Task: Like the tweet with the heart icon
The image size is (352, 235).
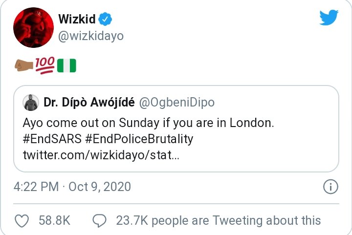Action: pyautogui.click(x=22, y=221)
